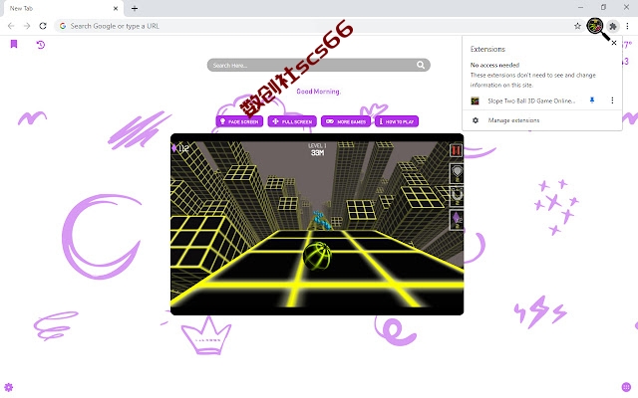Open the Chrome three-dot menu
The image size is (638, 398).
(627, 26)
